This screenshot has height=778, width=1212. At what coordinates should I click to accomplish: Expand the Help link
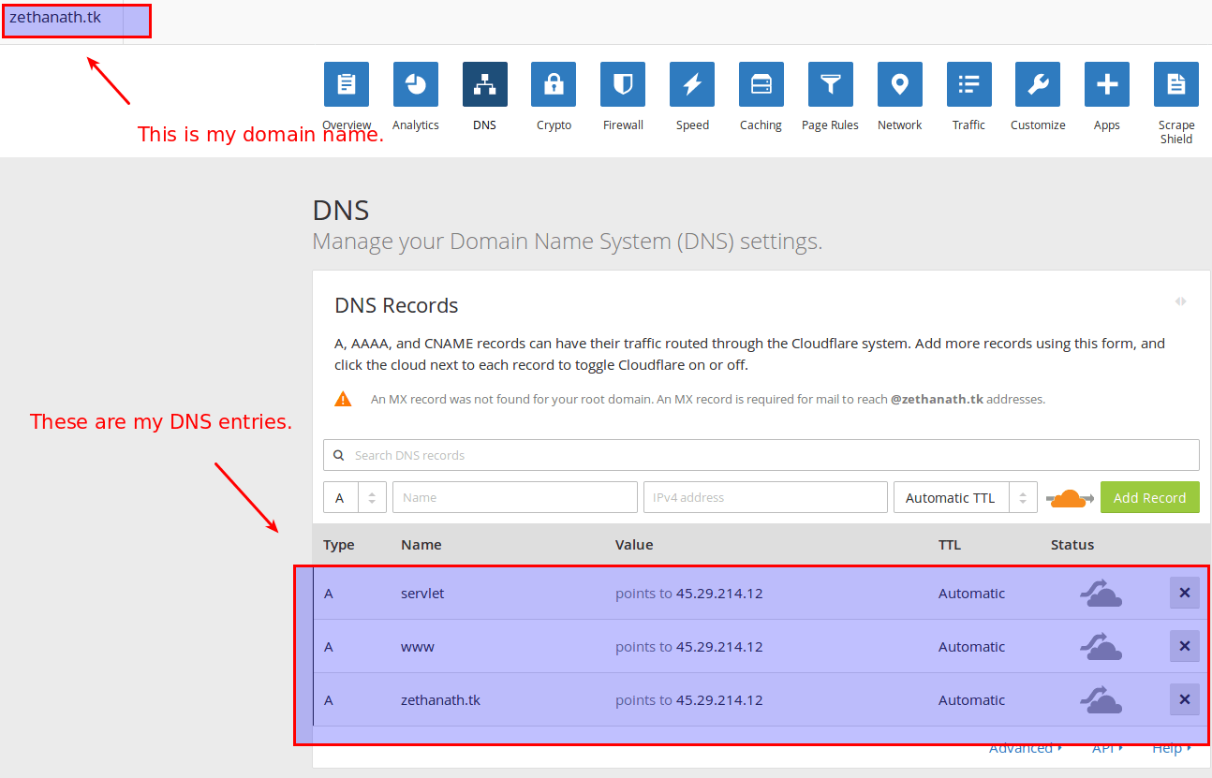[1172, 748]
